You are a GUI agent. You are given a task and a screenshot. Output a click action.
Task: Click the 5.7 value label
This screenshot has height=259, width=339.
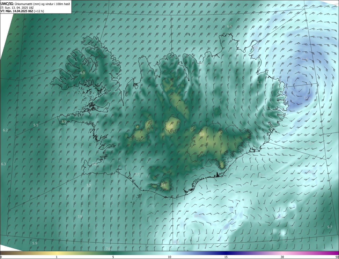[329, 227]
